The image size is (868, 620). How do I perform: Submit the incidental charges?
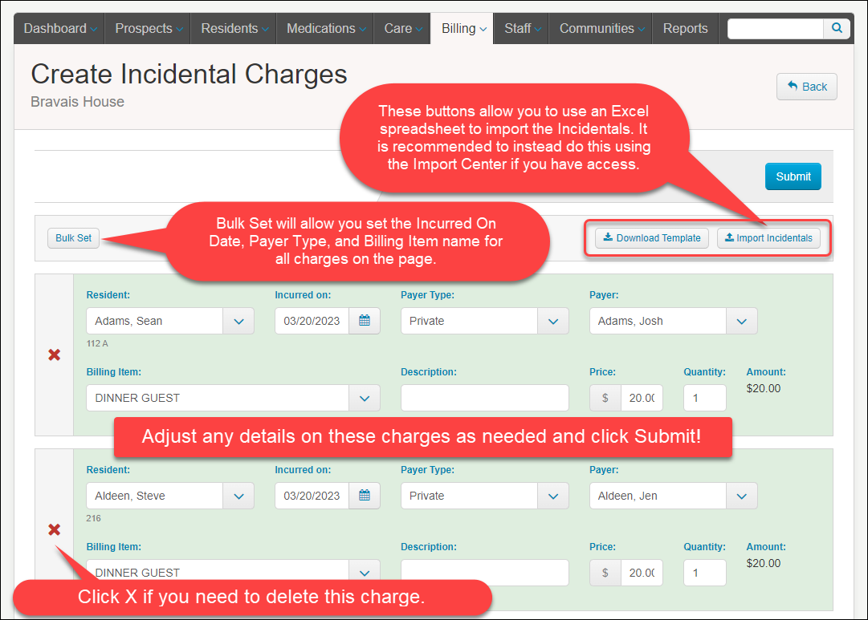click(793, 176)
